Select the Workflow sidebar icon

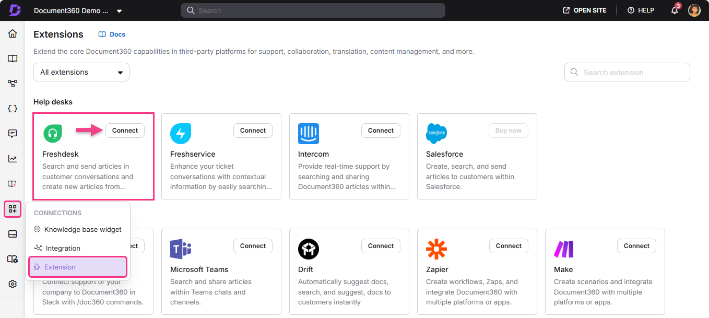click(x=12, y=83)
